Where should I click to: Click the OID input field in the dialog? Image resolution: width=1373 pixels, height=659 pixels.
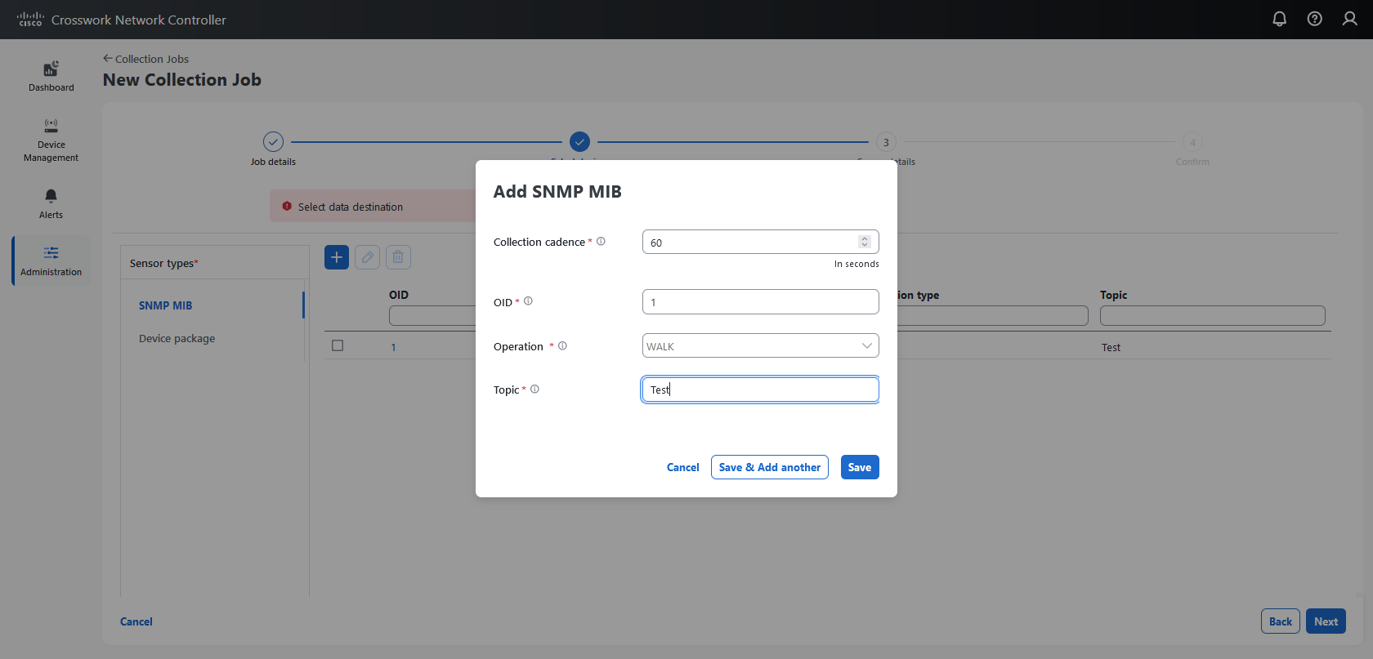[760, 301]
